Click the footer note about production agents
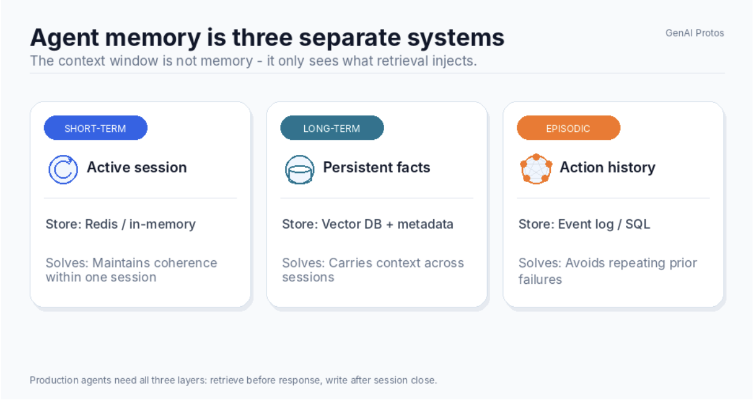Image resolution: width=755 pixels, height=403 pixels. [233, 381]
